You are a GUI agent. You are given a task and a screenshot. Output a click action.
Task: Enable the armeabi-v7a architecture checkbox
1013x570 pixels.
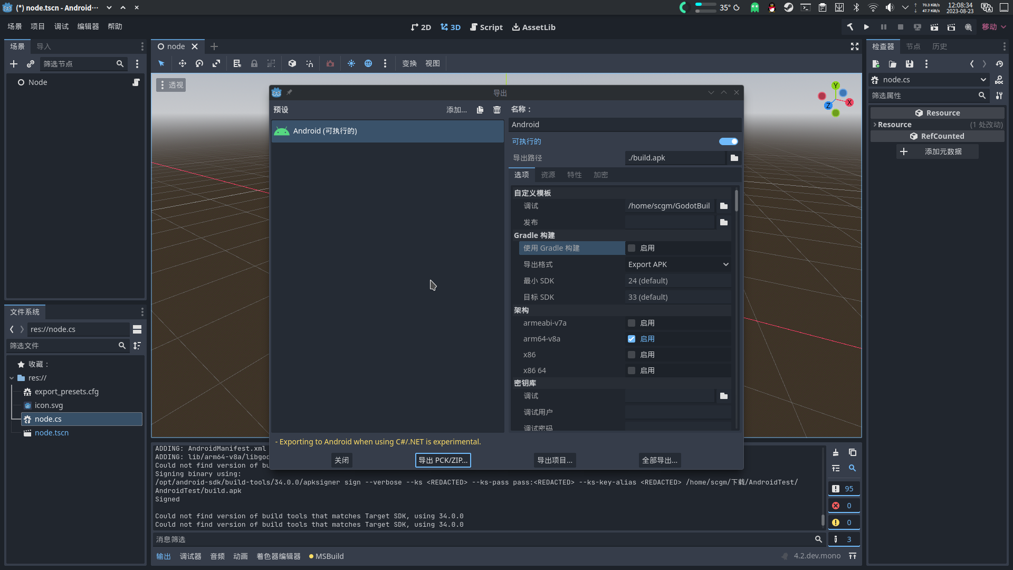(631, 322)
